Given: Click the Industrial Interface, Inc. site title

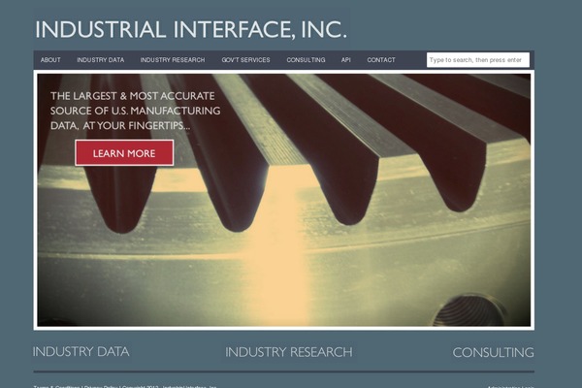Looking at the screenshot, I should [191, 29].
